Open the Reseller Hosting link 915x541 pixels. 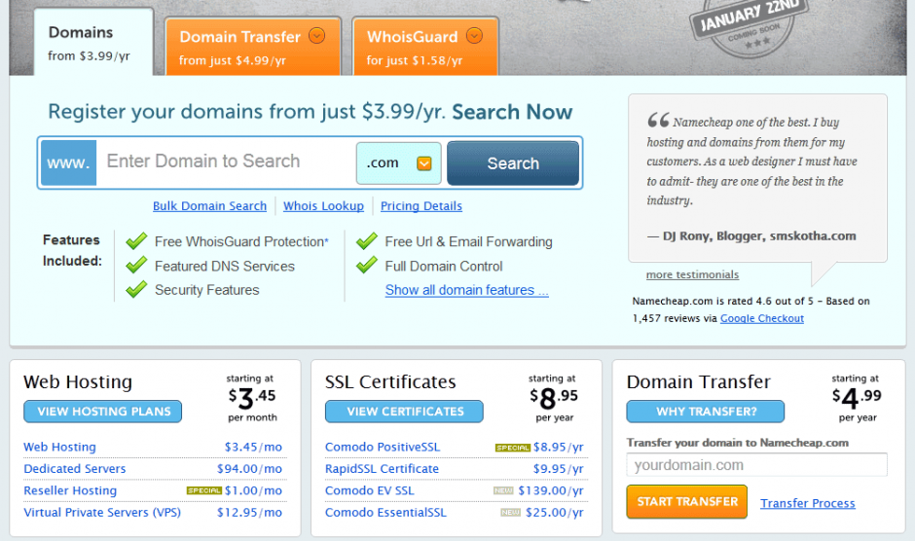(70, 490)
